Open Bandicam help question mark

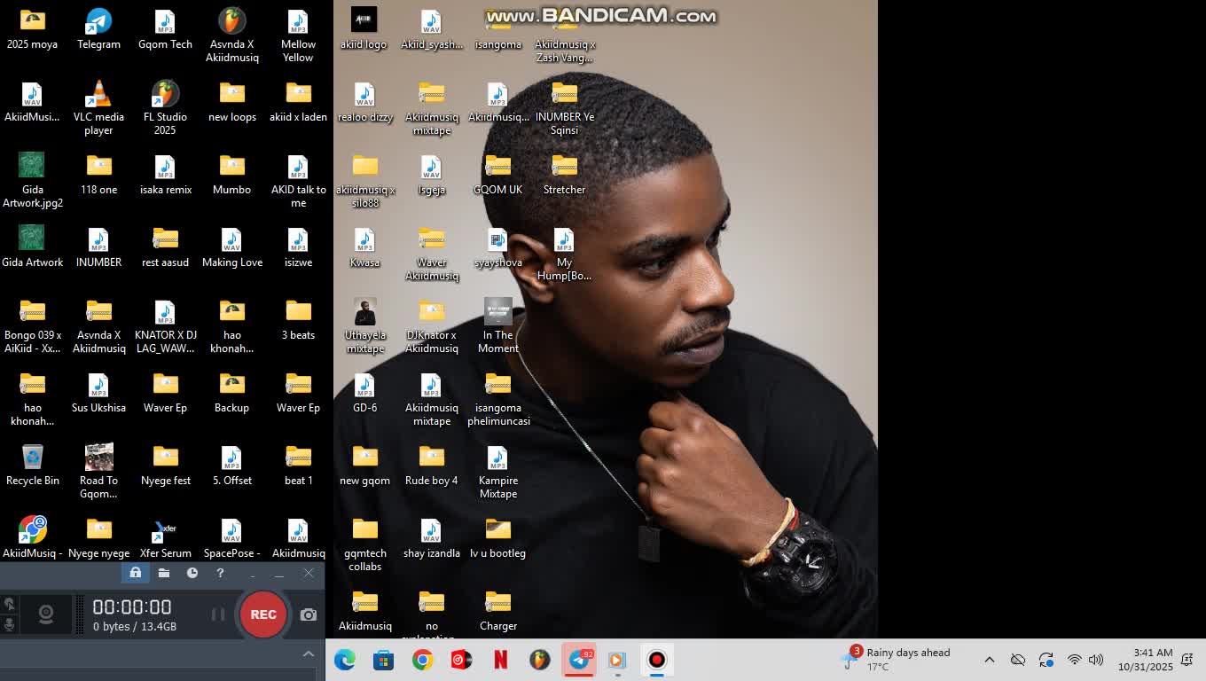220,573
